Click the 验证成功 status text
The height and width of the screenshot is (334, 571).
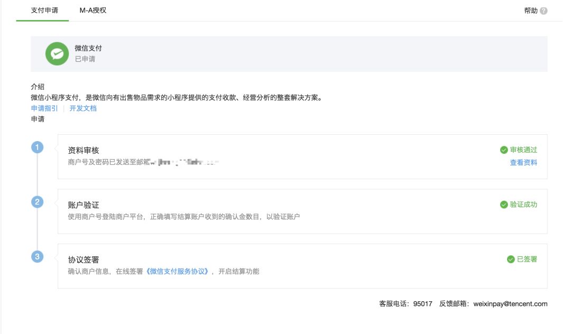point(523,205)
